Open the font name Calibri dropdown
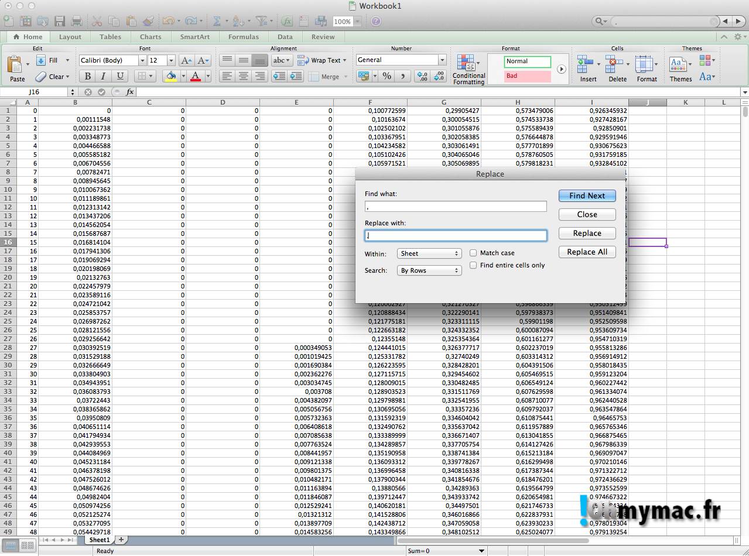The height and width of the screenshot is (556, 749). click(142, 60)
